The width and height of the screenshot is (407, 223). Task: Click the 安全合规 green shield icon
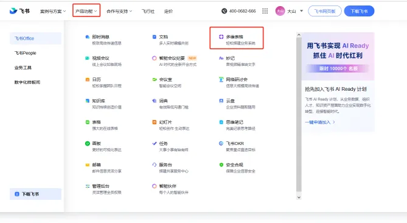click(x=221, y=165)
